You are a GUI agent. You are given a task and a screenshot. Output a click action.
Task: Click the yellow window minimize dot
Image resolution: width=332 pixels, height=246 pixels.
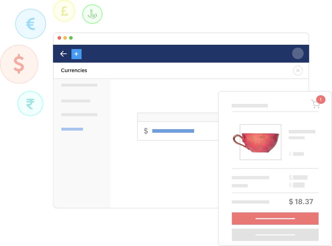[65, 38]
